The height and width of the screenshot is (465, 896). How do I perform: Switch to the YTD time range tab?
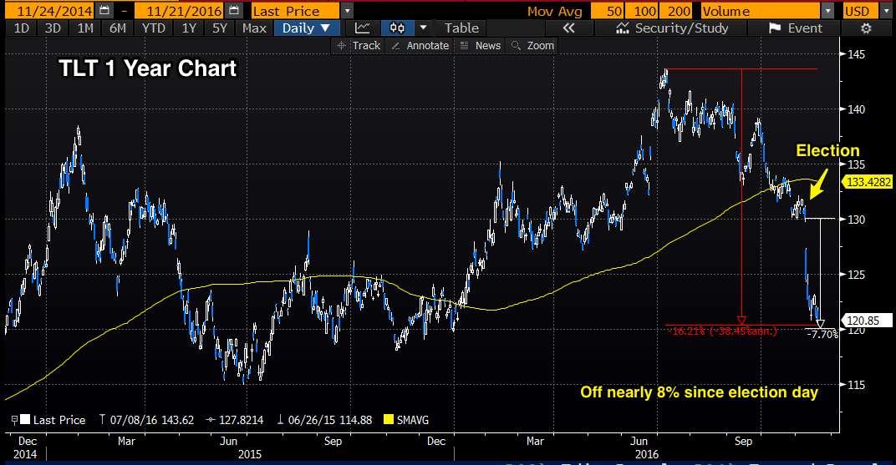click(153, 28)
